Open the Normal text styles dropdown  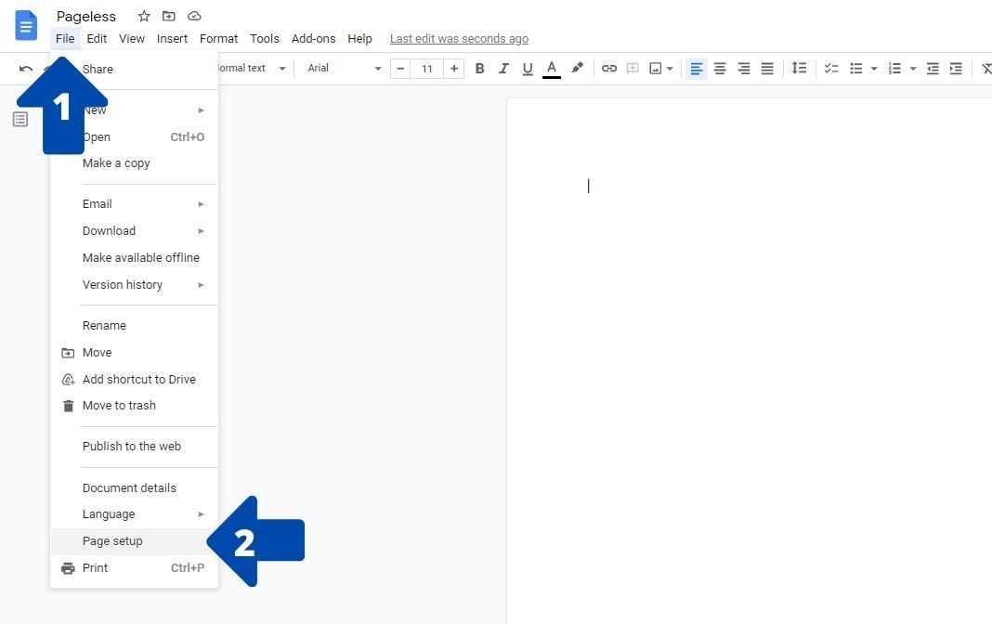251,68
